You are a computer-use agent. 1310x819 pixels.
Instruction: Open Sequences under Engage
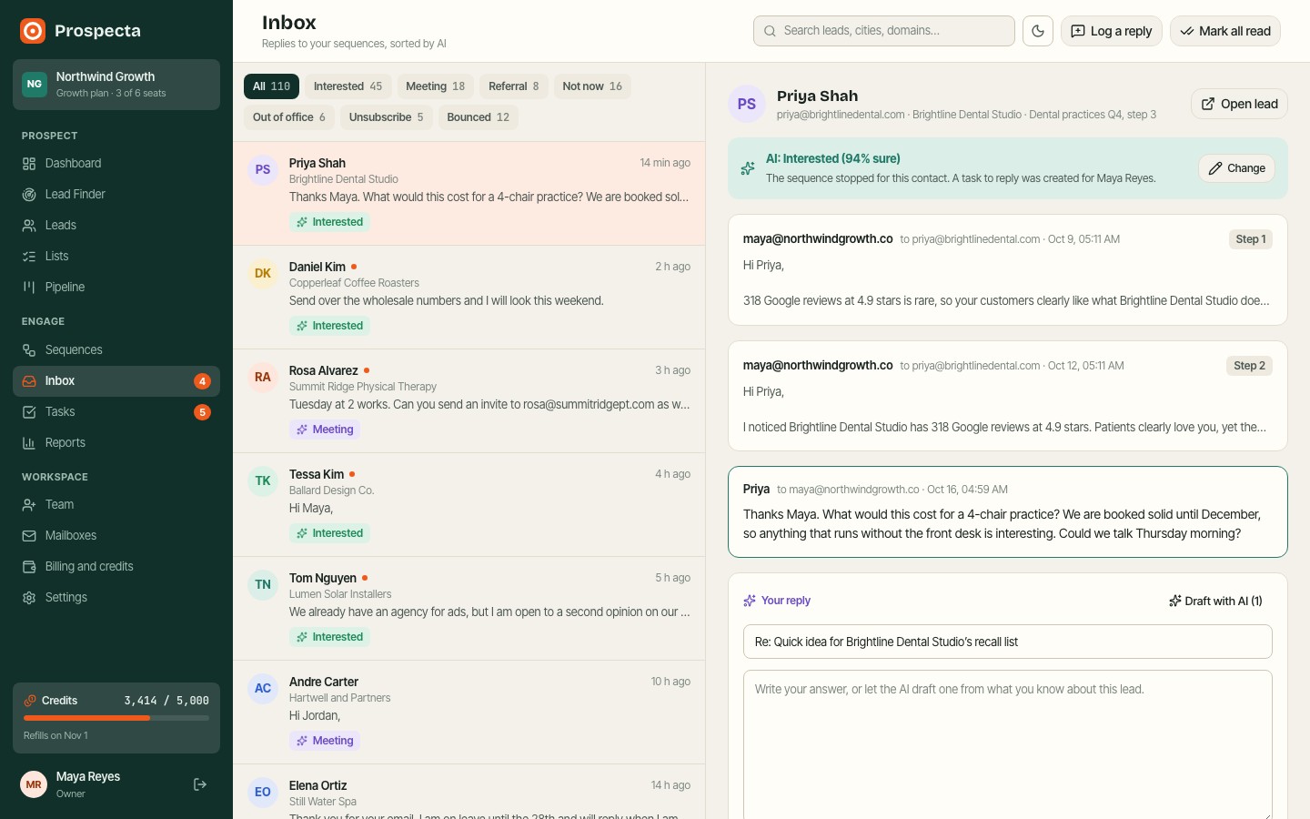click(x=116, y=350)
